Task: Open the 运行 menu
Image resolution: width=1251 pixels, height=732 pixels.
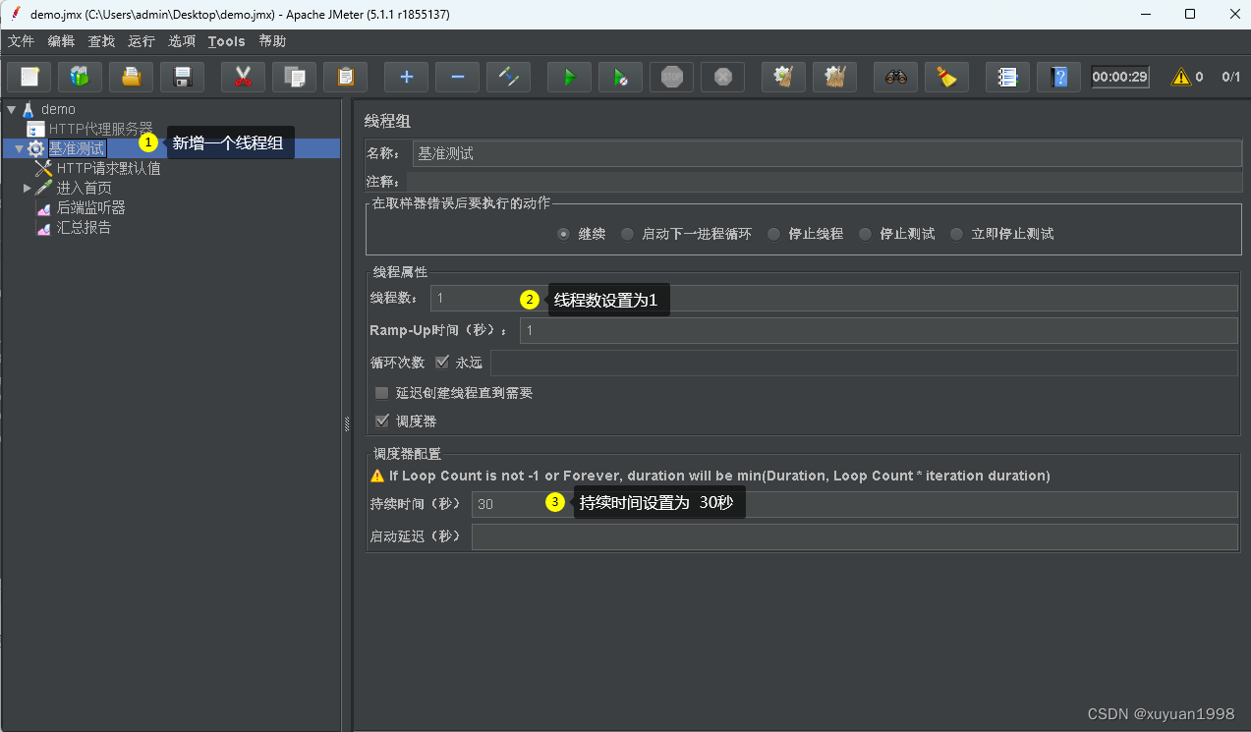Action: pyautogui.click(x=142, y=41)
